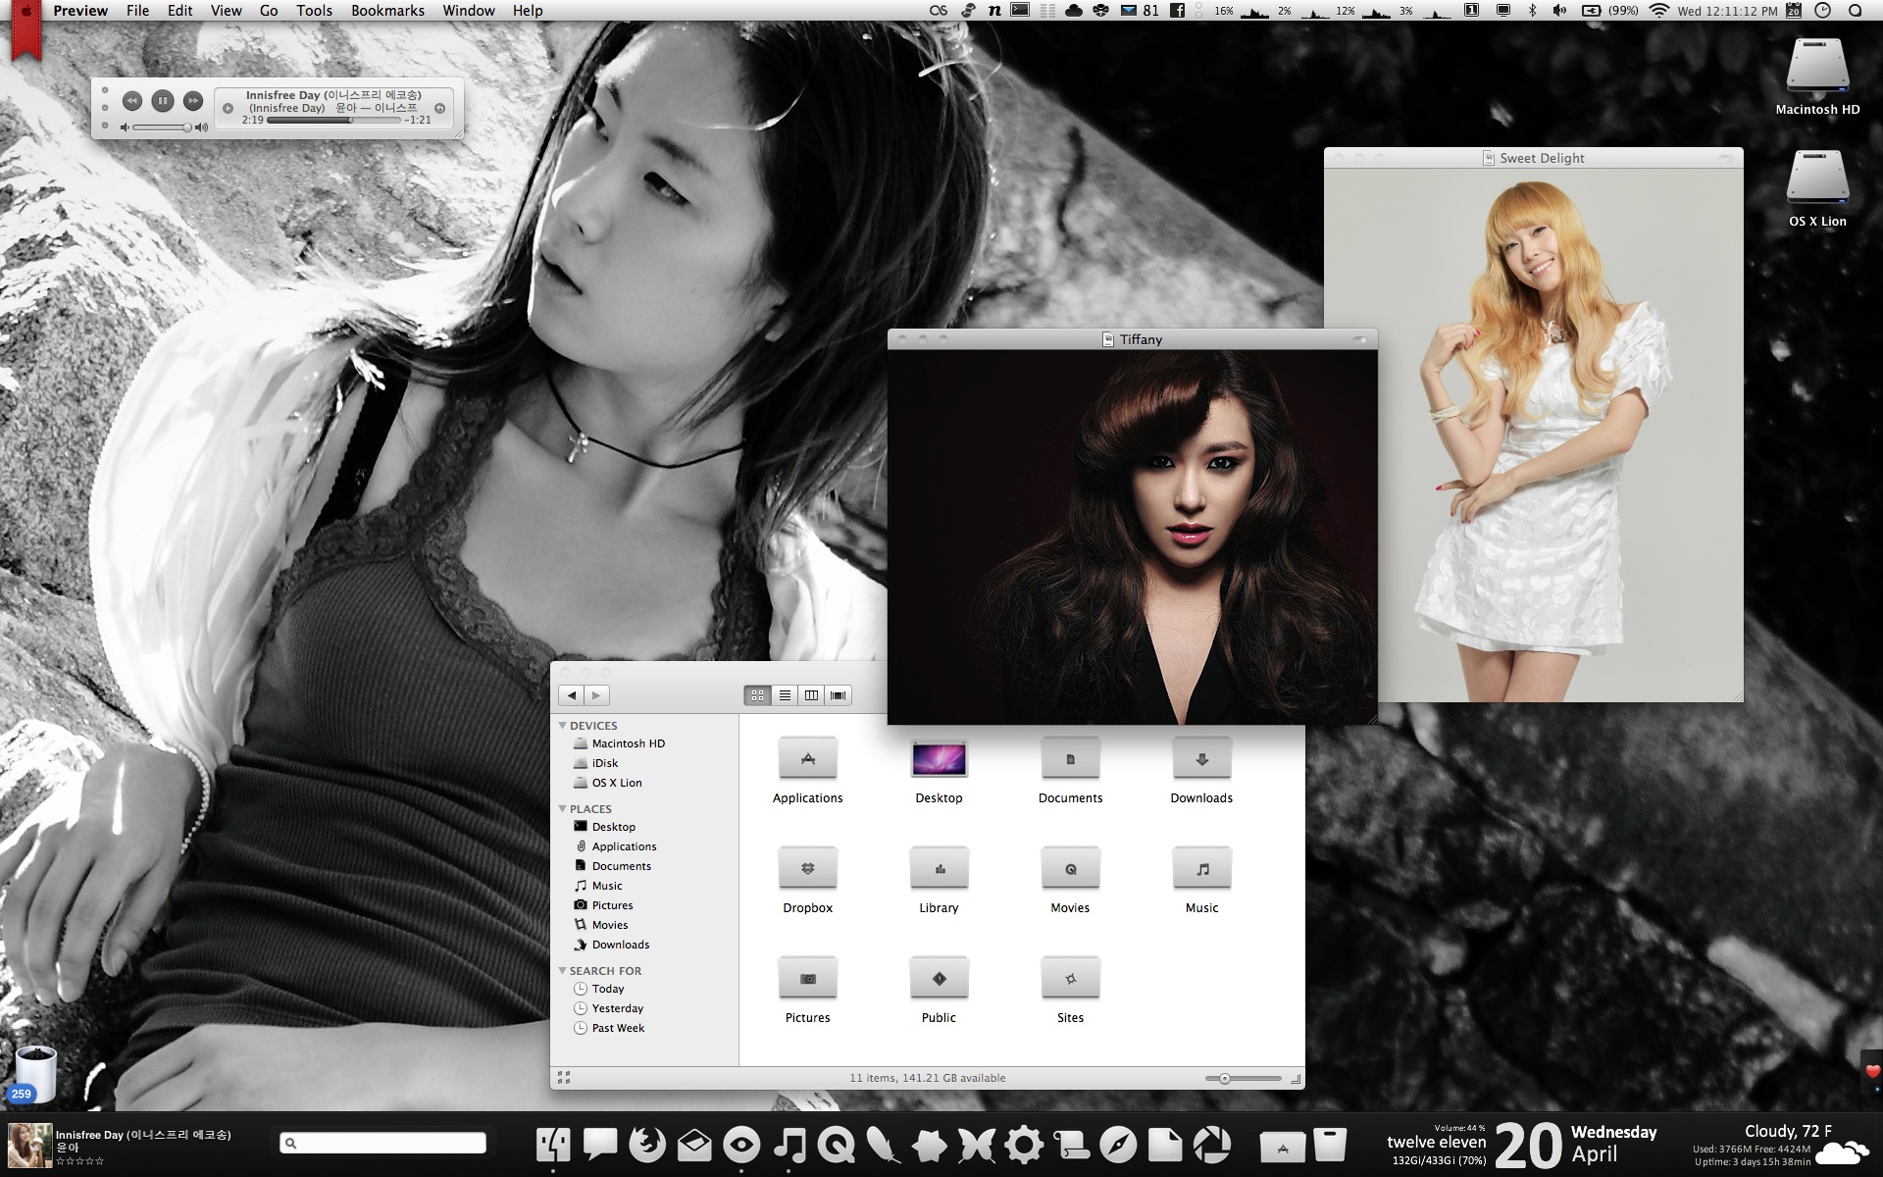Pause the Innisfree Day track
Viewport: 1883px width, 1177px height.
pyautogui.click(x=163, y=100)
